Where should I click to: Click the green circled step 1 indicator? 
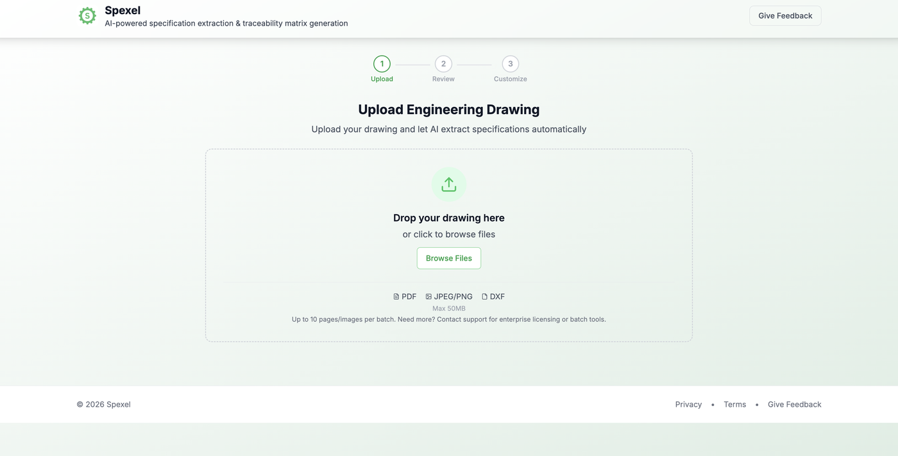pyautogui.click(x=382, y=63)
